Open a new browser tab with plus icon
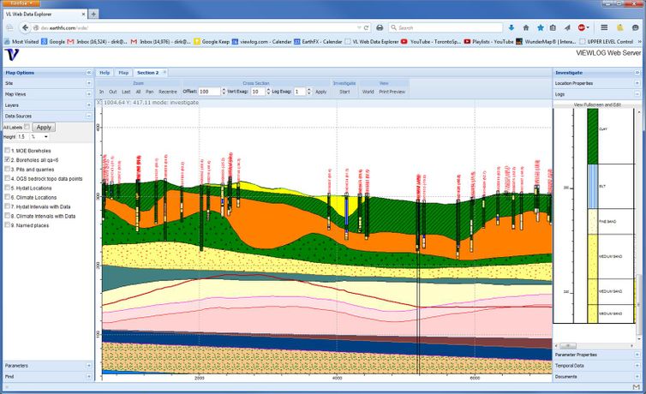This screenshot has width=646, height=394. pos(93,15)
